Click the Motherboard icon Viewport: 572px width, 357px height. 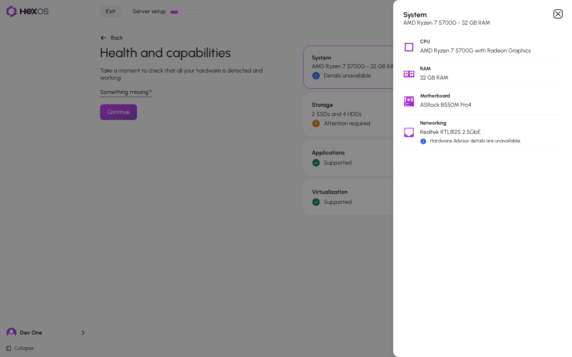point(409,101)
